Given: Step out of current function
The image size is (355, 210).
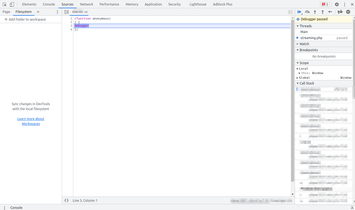Looking at the screenshot, I should (x=323, y=12).
